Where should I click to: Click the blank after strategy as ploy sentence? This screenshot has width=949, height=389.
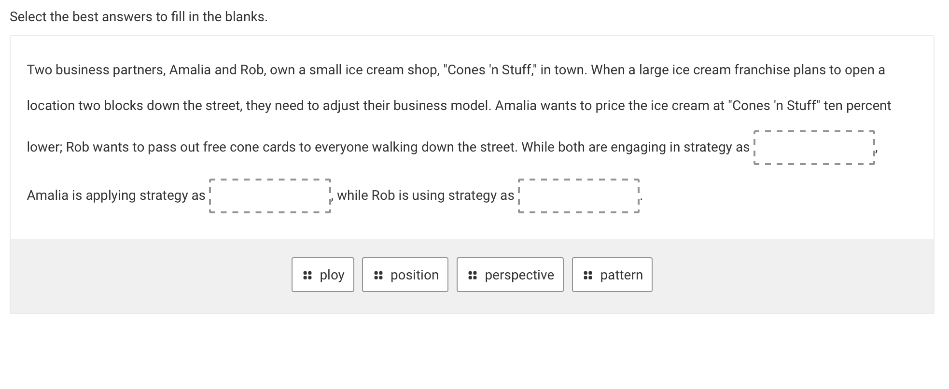814,148
